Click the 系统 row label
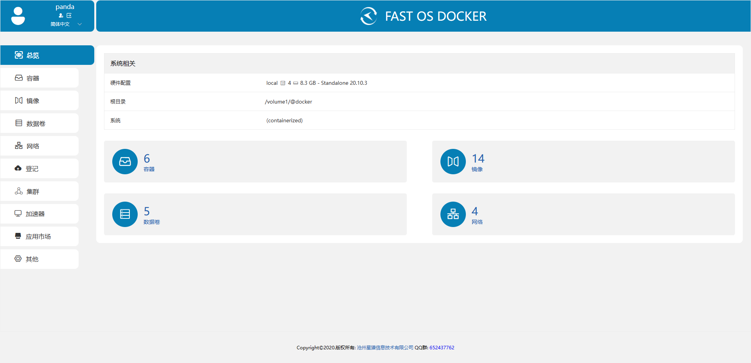751x363 pixels. point(115,120)
